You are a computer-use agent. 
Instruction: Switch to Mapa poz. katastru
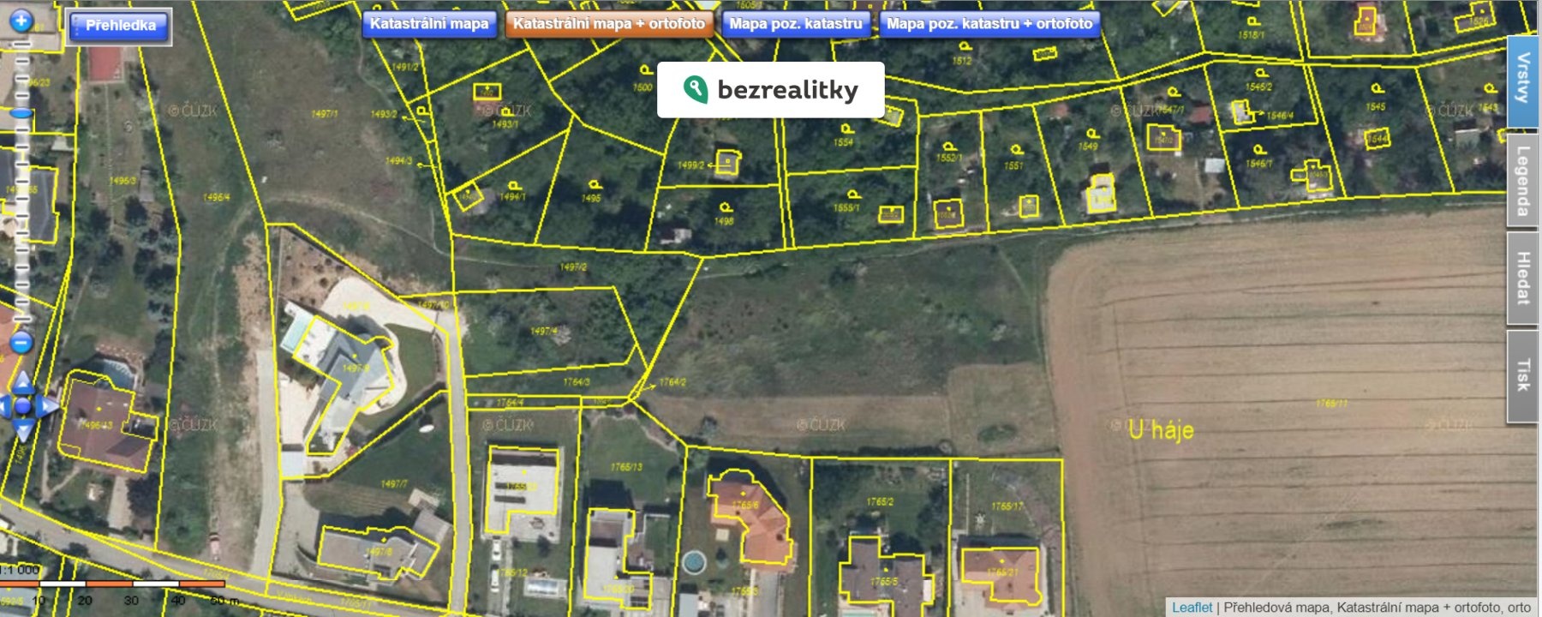coord(796,24)
